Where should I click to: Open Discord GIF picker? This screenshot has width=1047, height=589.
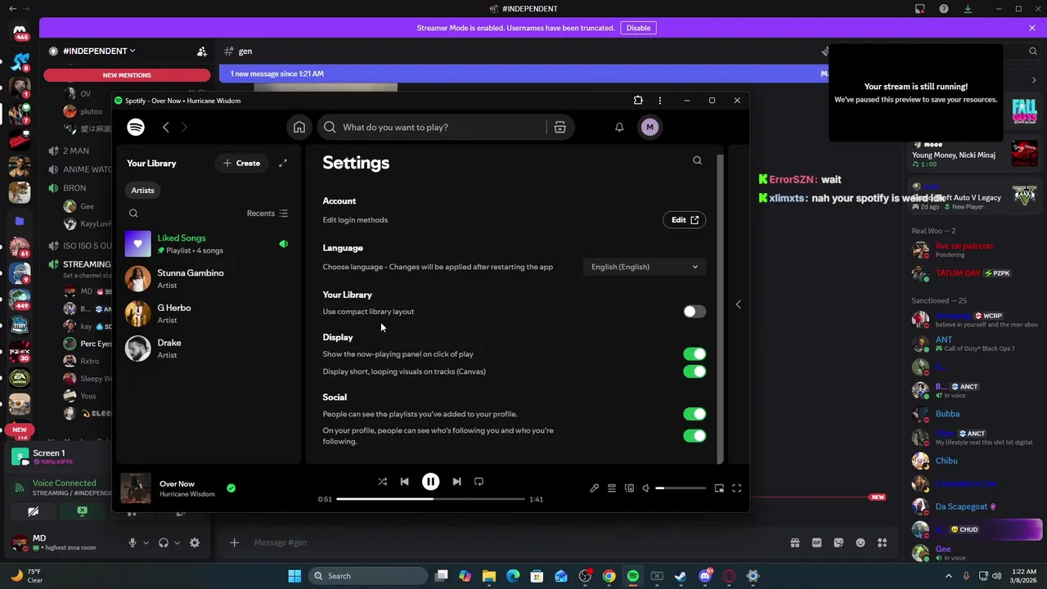(x=816, y=542)
